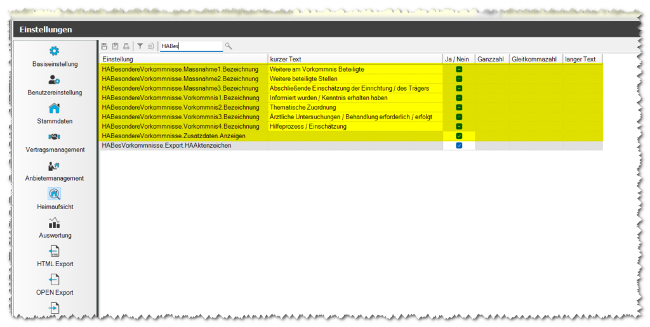
Task: Open Stammdaten house icon
Action: pos(55,108)
